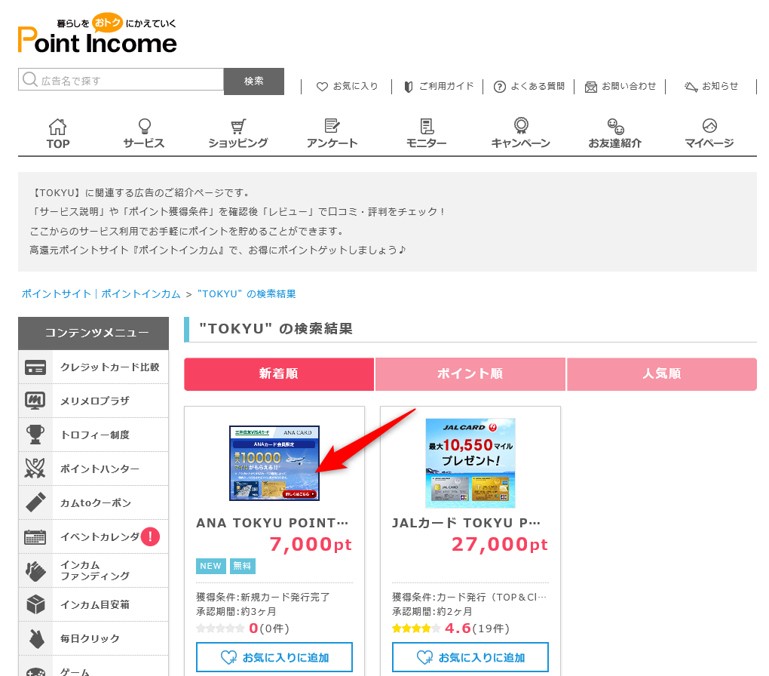Viewport: 769px width, 676px height.
Task: Click the clapping hands icon beside インカムファンディング
Action: (x=35, y=570)
